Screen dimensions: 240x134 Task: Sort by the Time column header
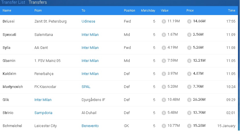[x=232, y=10]
